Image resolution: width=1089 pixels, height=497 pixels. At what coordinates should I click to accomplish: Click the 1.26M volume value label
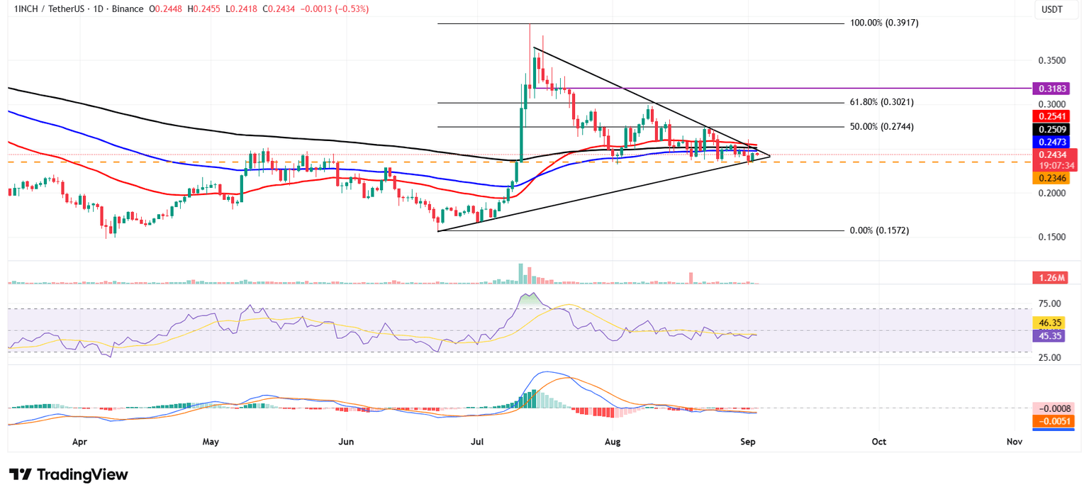pyautogui.click(x=1051, y=277)
